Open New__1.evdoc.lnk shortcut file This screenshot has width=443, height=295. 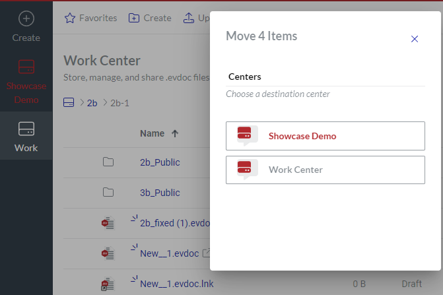pyautogui.click(x=177, y=284)
